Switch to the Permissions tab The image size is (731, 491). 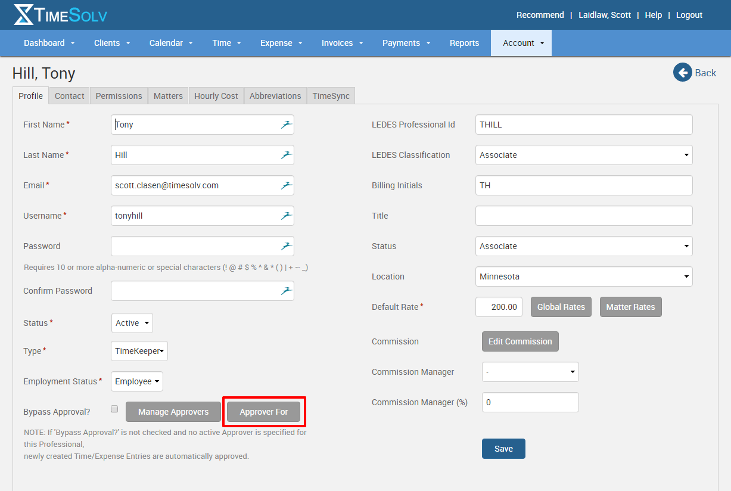[119, 96]
